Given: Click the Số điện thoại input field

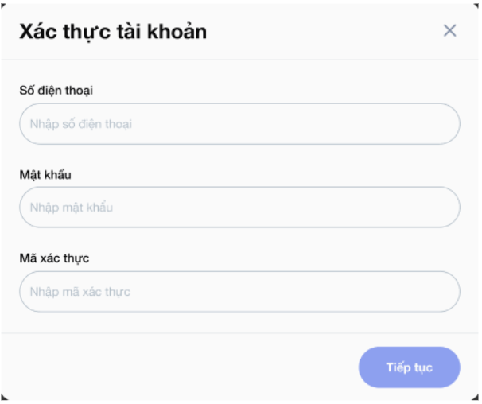Looking at the screenshot, I should tap(239, 124).
